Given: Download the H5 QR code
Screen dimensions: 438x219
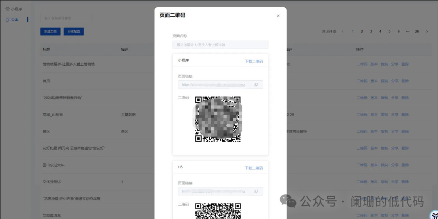Looking at the screenshot, I should pos(253,168).
